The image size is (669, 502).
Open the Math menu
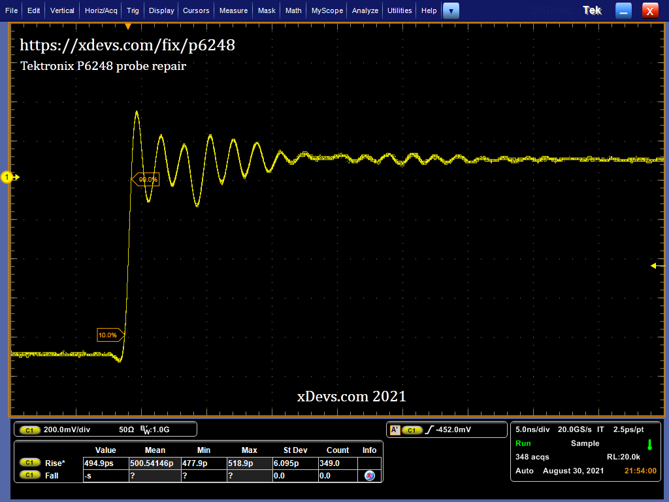pyautogui.click(x=293, y=10)
